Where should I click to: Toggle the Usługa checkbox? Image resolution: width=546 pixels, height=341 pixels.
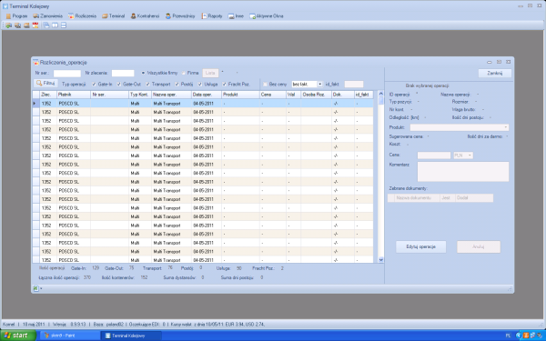click(x=200, y=85)
